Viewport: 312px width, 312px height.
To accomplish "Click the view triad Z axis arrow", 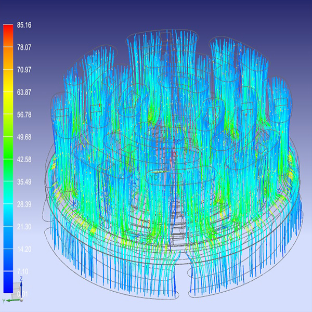I will click(x=21, y=289).
